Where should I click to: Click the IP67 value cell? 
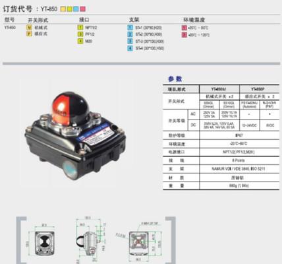click(x=239, y=135)
